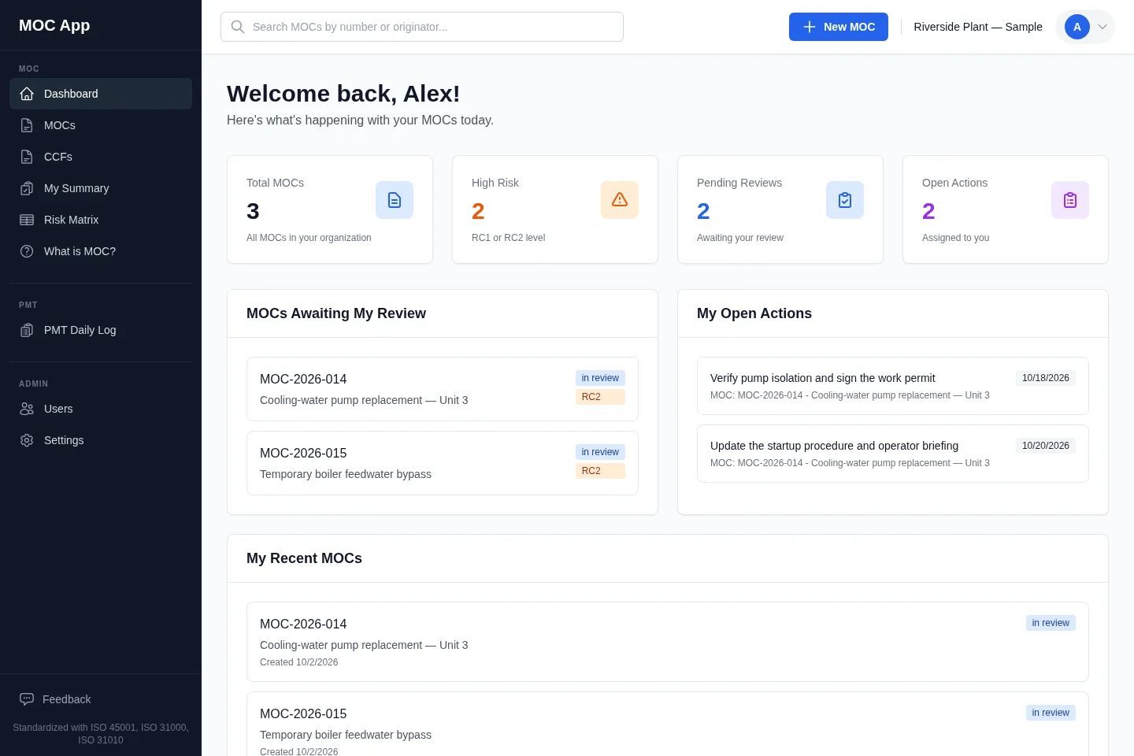Open My Summary from sidebar

coord(101,188)
